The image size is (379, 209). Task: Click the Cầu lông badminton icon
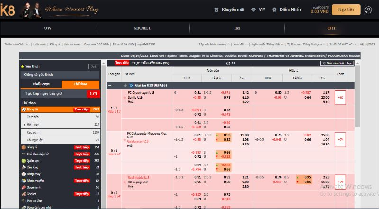pyautogui.click(x=23, y=167)
